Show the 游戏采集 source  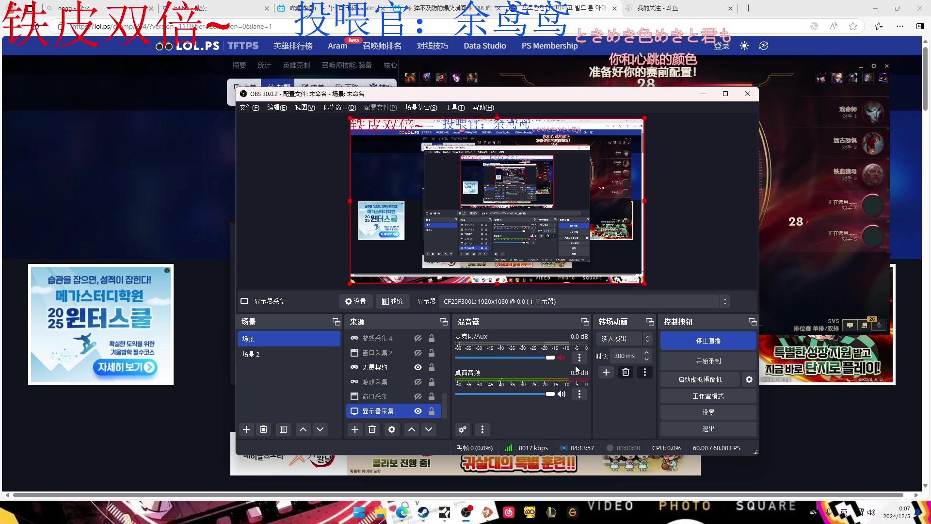tap(417, 382)
